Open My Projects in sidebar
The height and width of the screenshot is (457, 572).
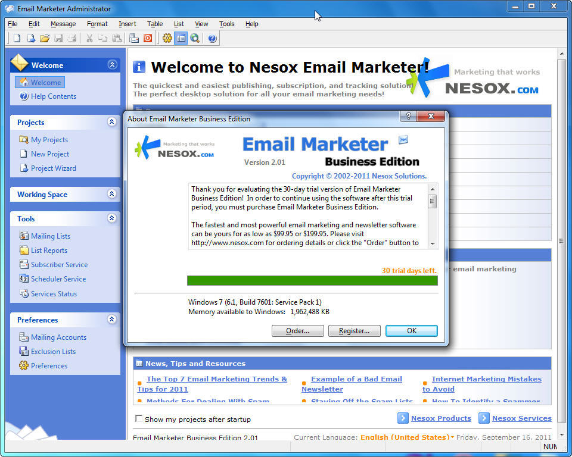(43, 140)
